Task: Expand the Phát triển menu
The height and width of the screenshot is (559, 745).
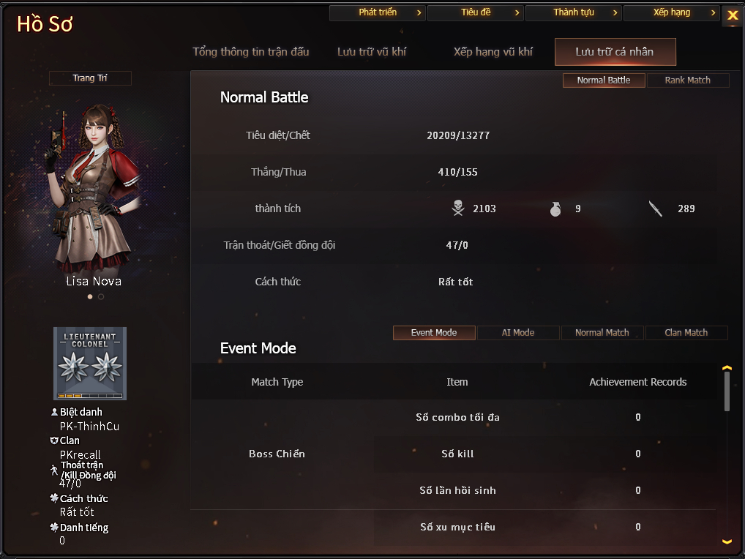Action: [377, 13]
